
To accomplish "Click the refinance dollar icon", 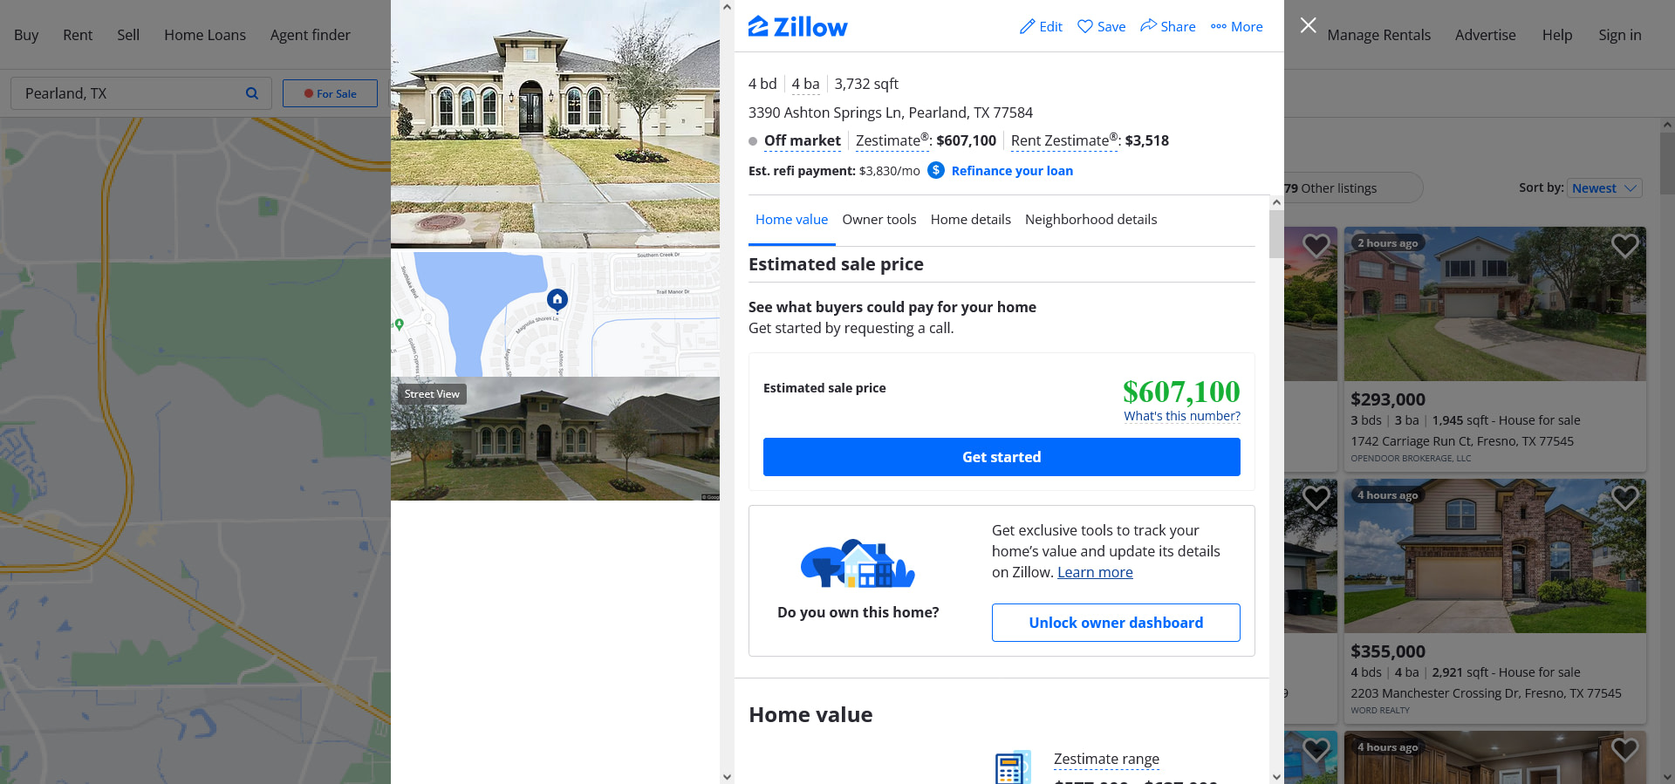I will point(935,170).
